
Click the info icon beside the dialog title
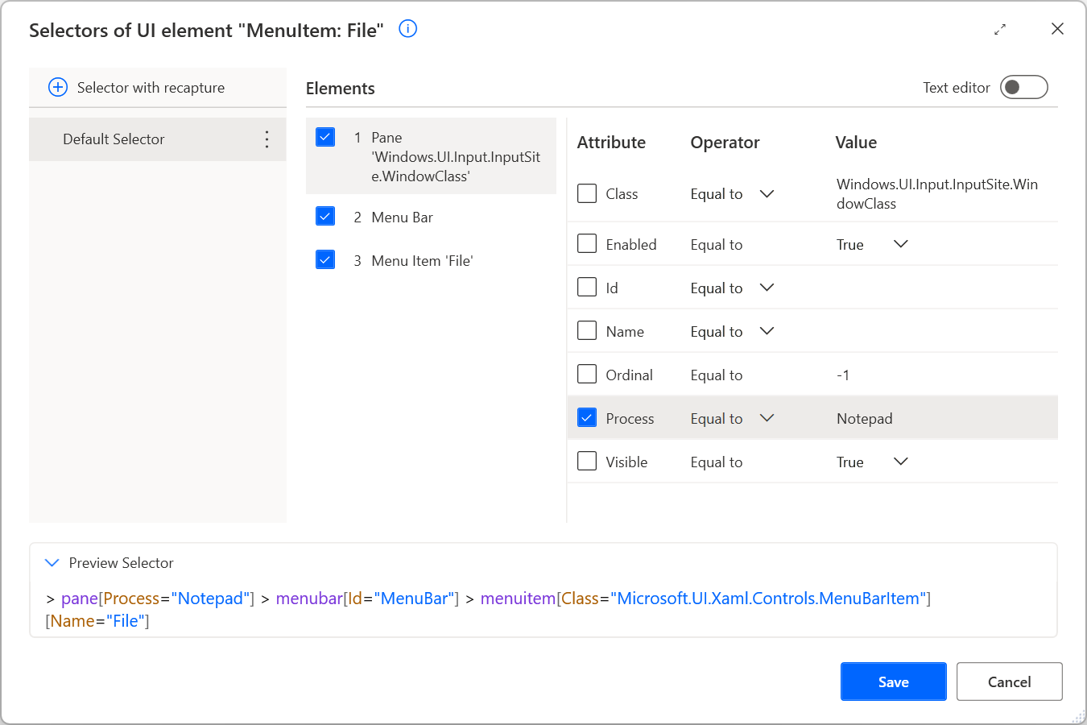coord(407,29)
